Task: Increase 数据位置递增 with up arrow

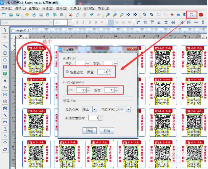Action: pyautogui.click(x=100, y=116)
